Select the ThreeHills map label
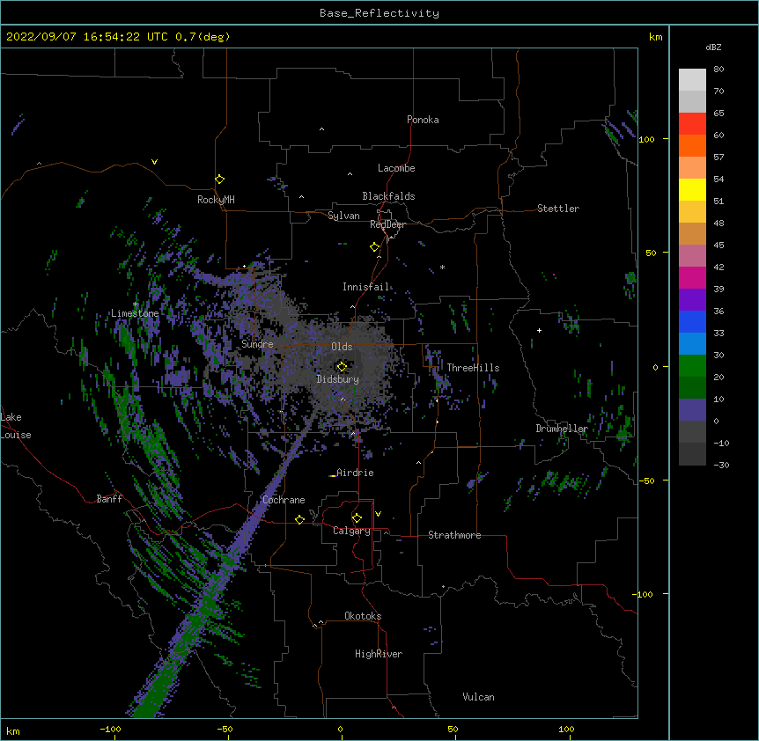The width and height of the screenshot is (759, 741). click(x=473, y=368)
